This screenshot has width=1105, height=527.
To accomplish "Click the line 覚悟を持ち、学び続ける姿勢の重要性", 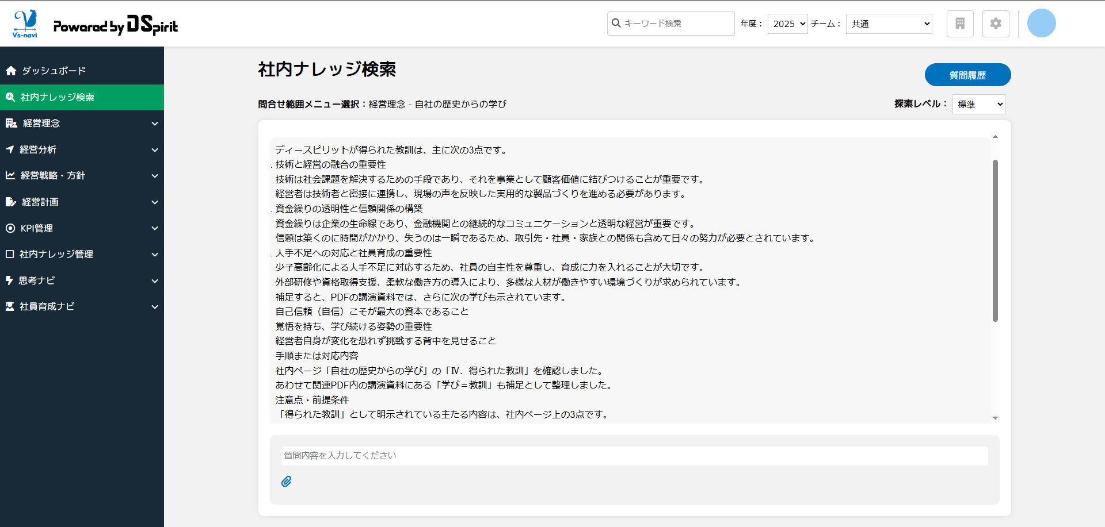I will (354, 326).
